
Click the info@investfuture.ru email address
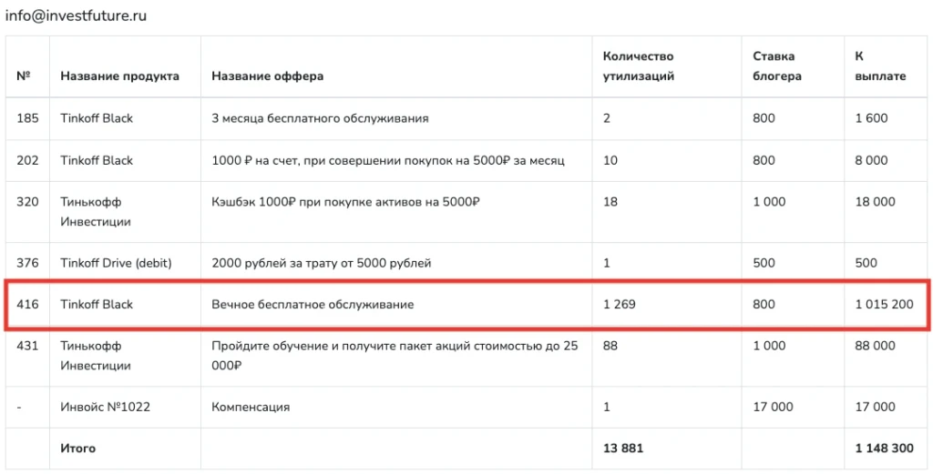click(76, 16)
